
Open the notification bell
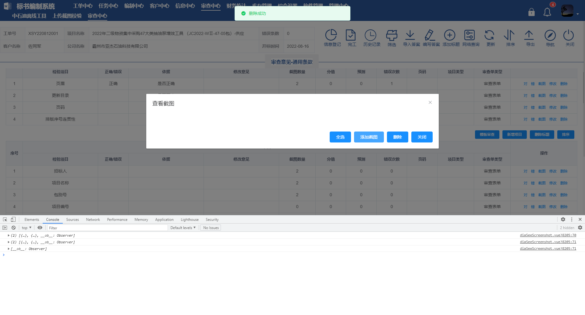click(x=547, y=12)
